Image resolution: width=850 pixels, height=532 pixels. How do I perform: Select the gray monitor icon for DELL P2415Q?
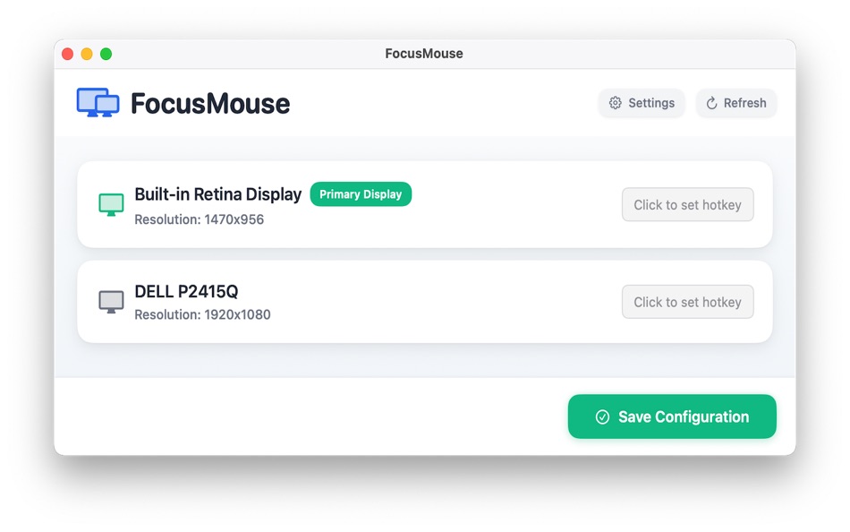pos(111,302)
